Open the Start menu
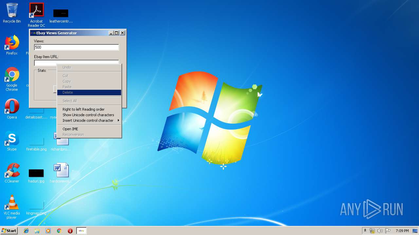Image resolution: width=419 pixels, height=235 pixels. (9, 231)
